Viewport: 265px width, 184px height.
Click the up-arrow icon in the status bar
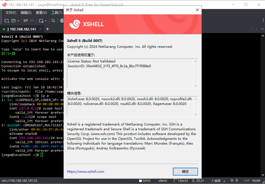(232, 180)
